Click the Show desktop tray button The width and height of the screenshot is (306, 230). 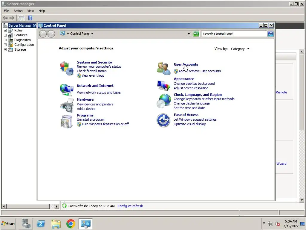click(x=303, y=224)
